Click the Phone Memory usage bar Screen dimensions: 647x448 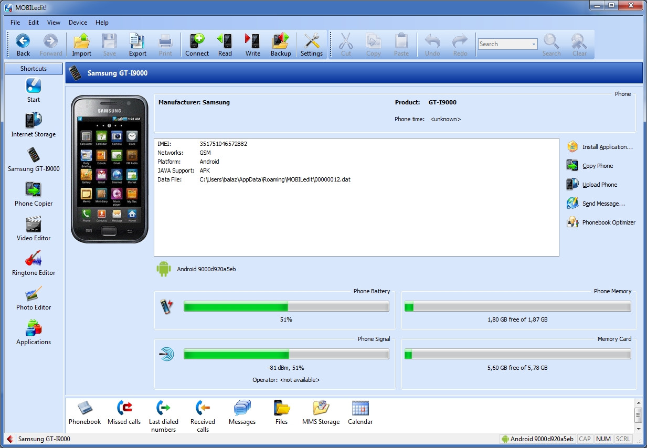coord(518,306)
